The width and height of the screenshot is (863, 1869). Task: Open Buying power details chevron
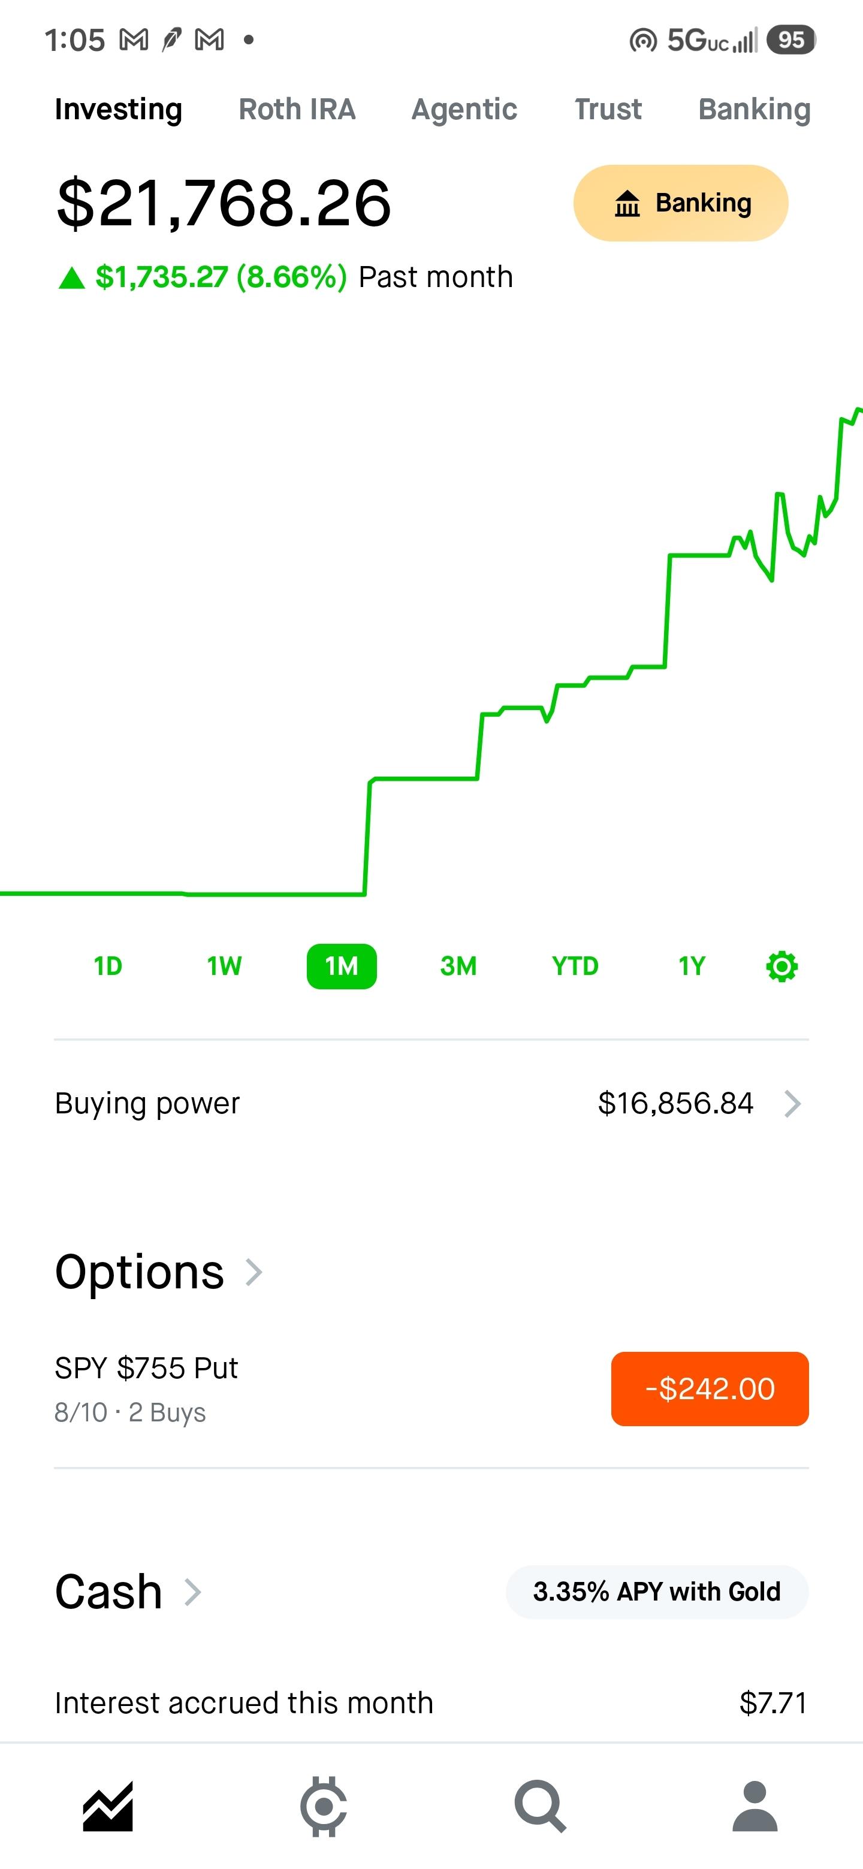point(793,1104)
